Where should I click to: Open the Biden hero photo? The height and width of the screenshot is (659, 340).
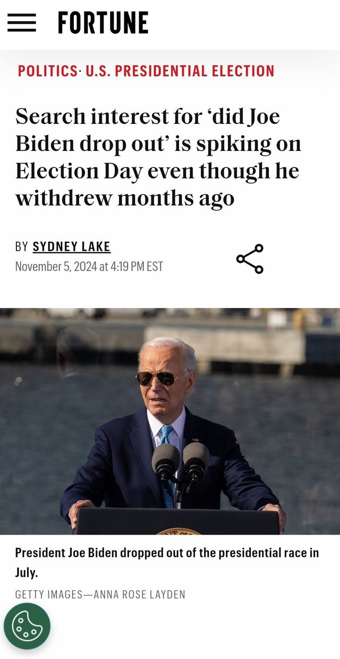point(170,421)
